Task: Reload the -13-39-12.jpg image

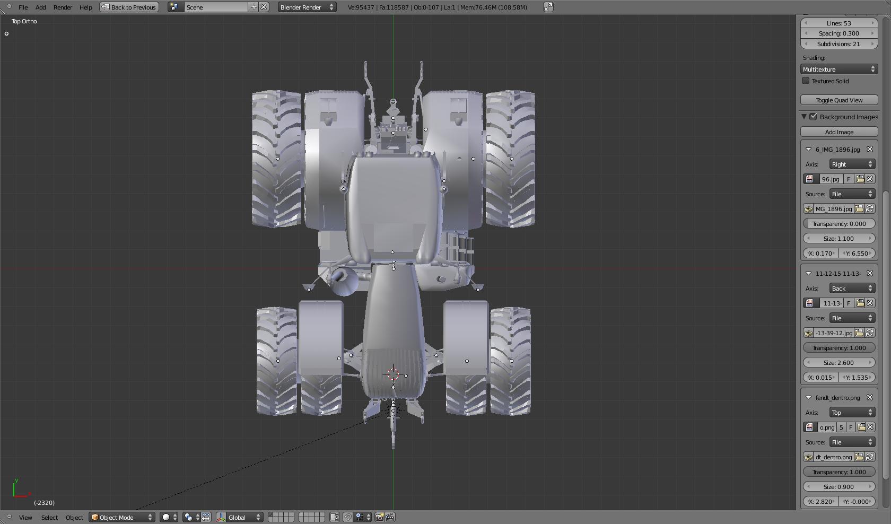Action: (x=870, y=333)
